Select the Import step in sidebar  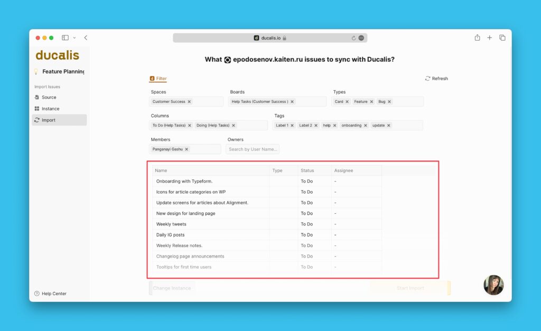click(x=48, y=120)
